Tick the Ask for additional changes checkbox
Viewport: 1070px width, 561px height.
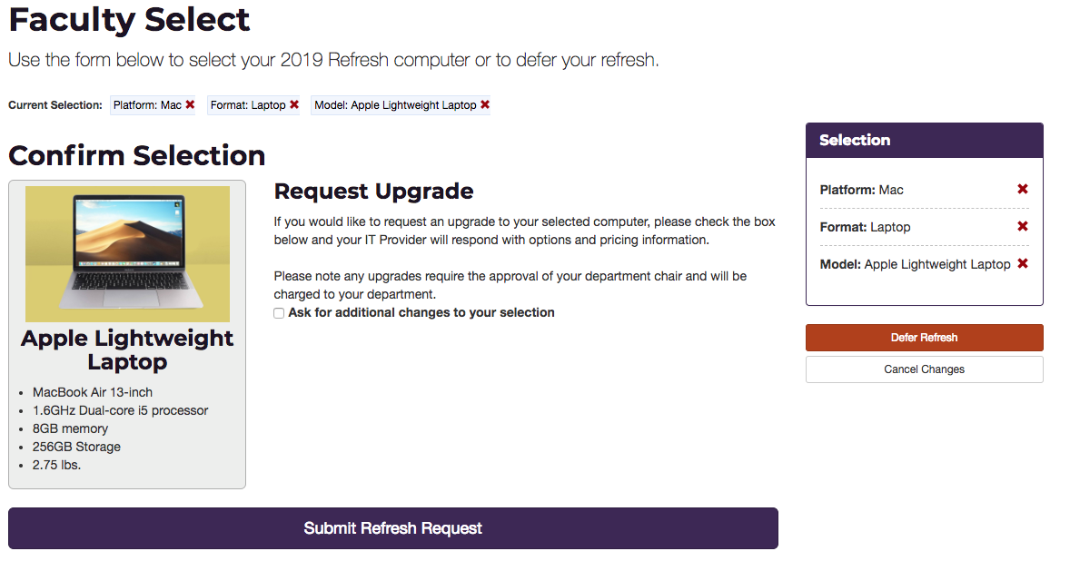(x=279, y=313)
